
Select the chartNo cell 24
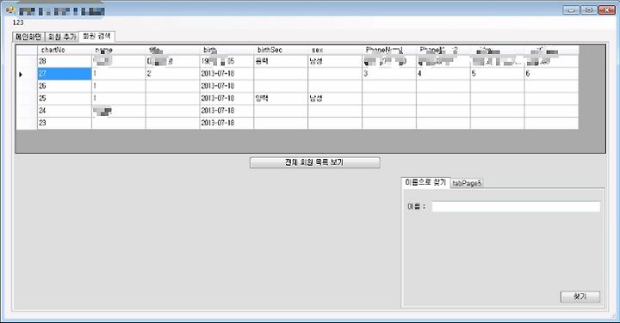coord(65,111)
